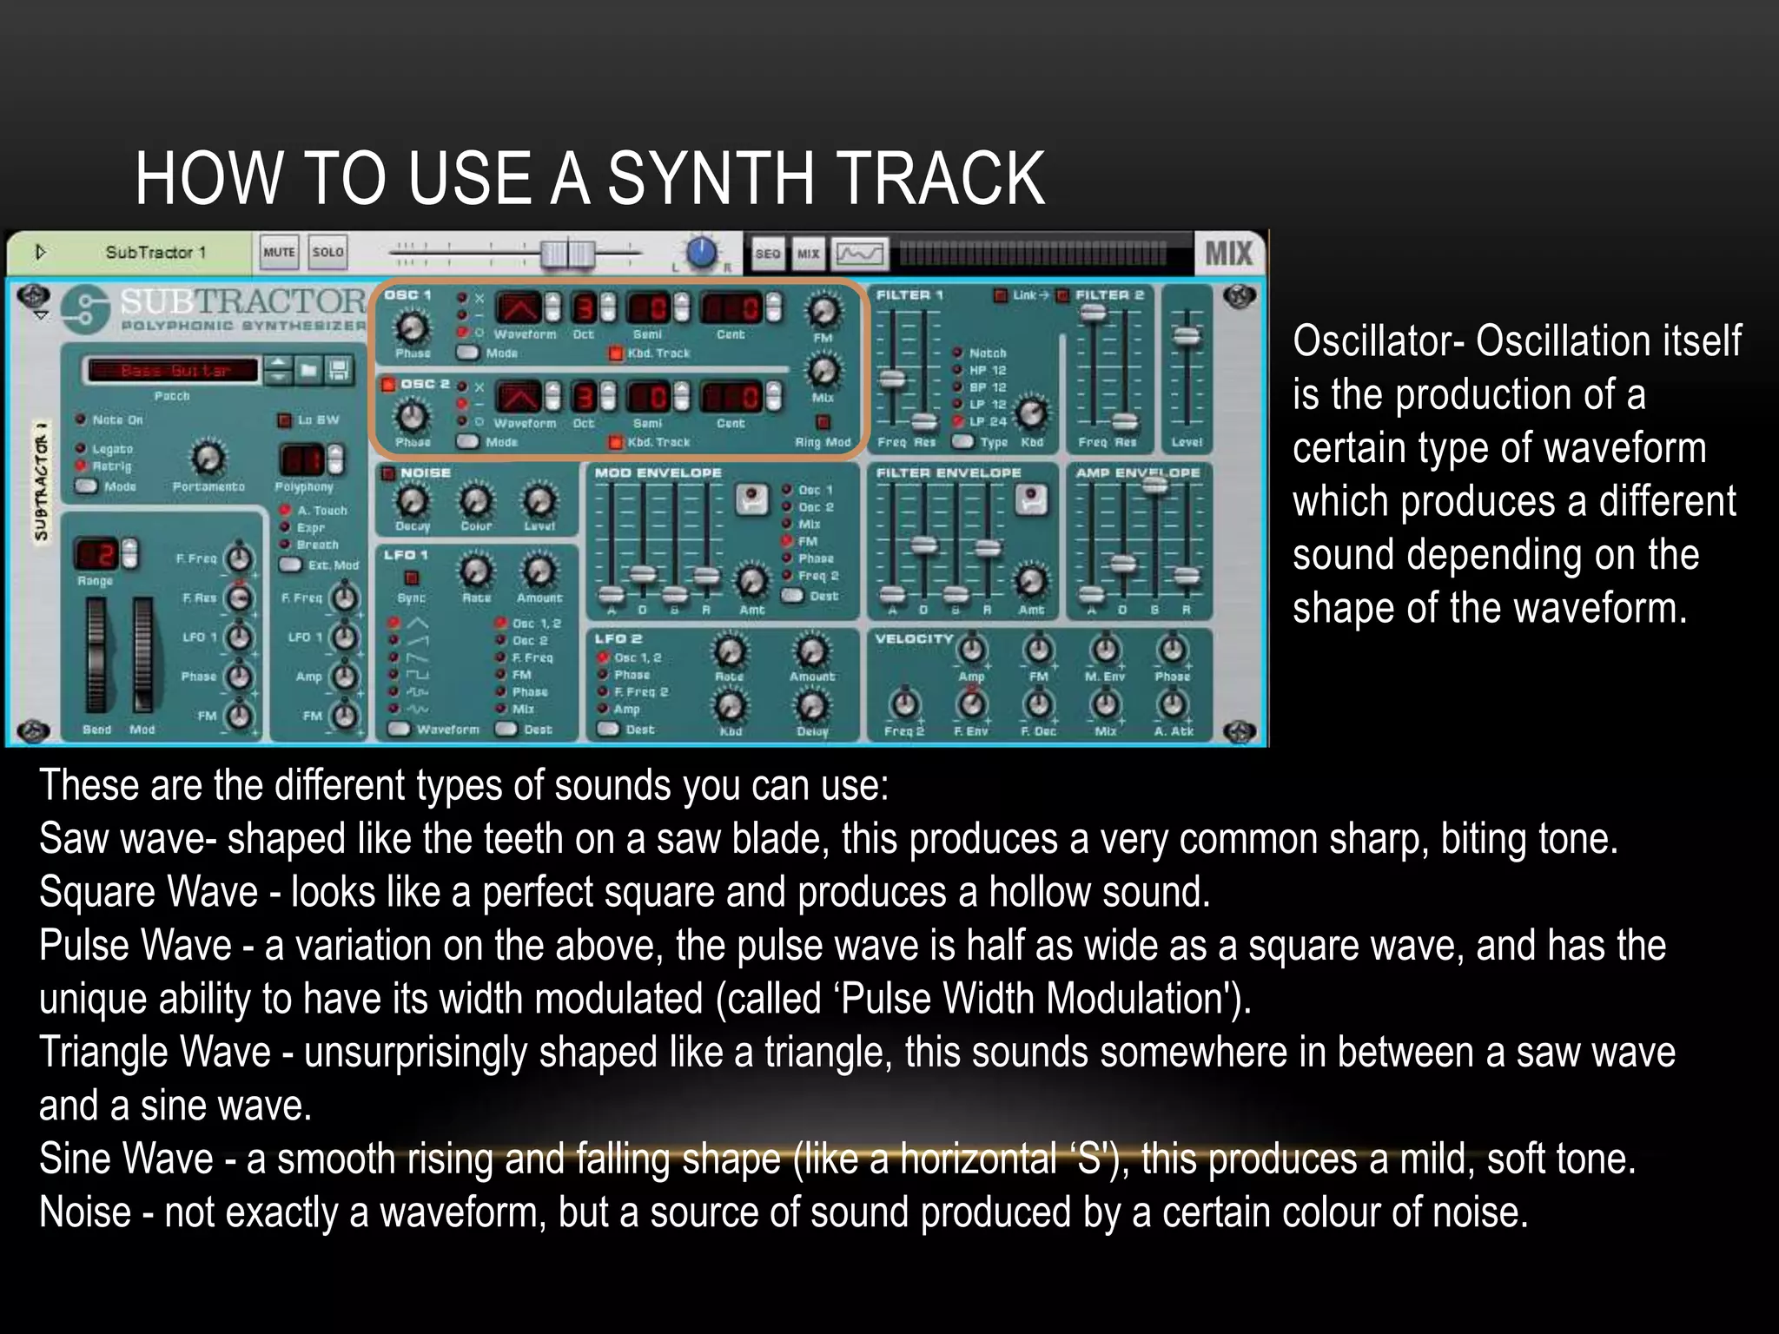Click the Noise Level knob
The height and width of the screenshot is (1334, 1779).
tap(539, 501)
